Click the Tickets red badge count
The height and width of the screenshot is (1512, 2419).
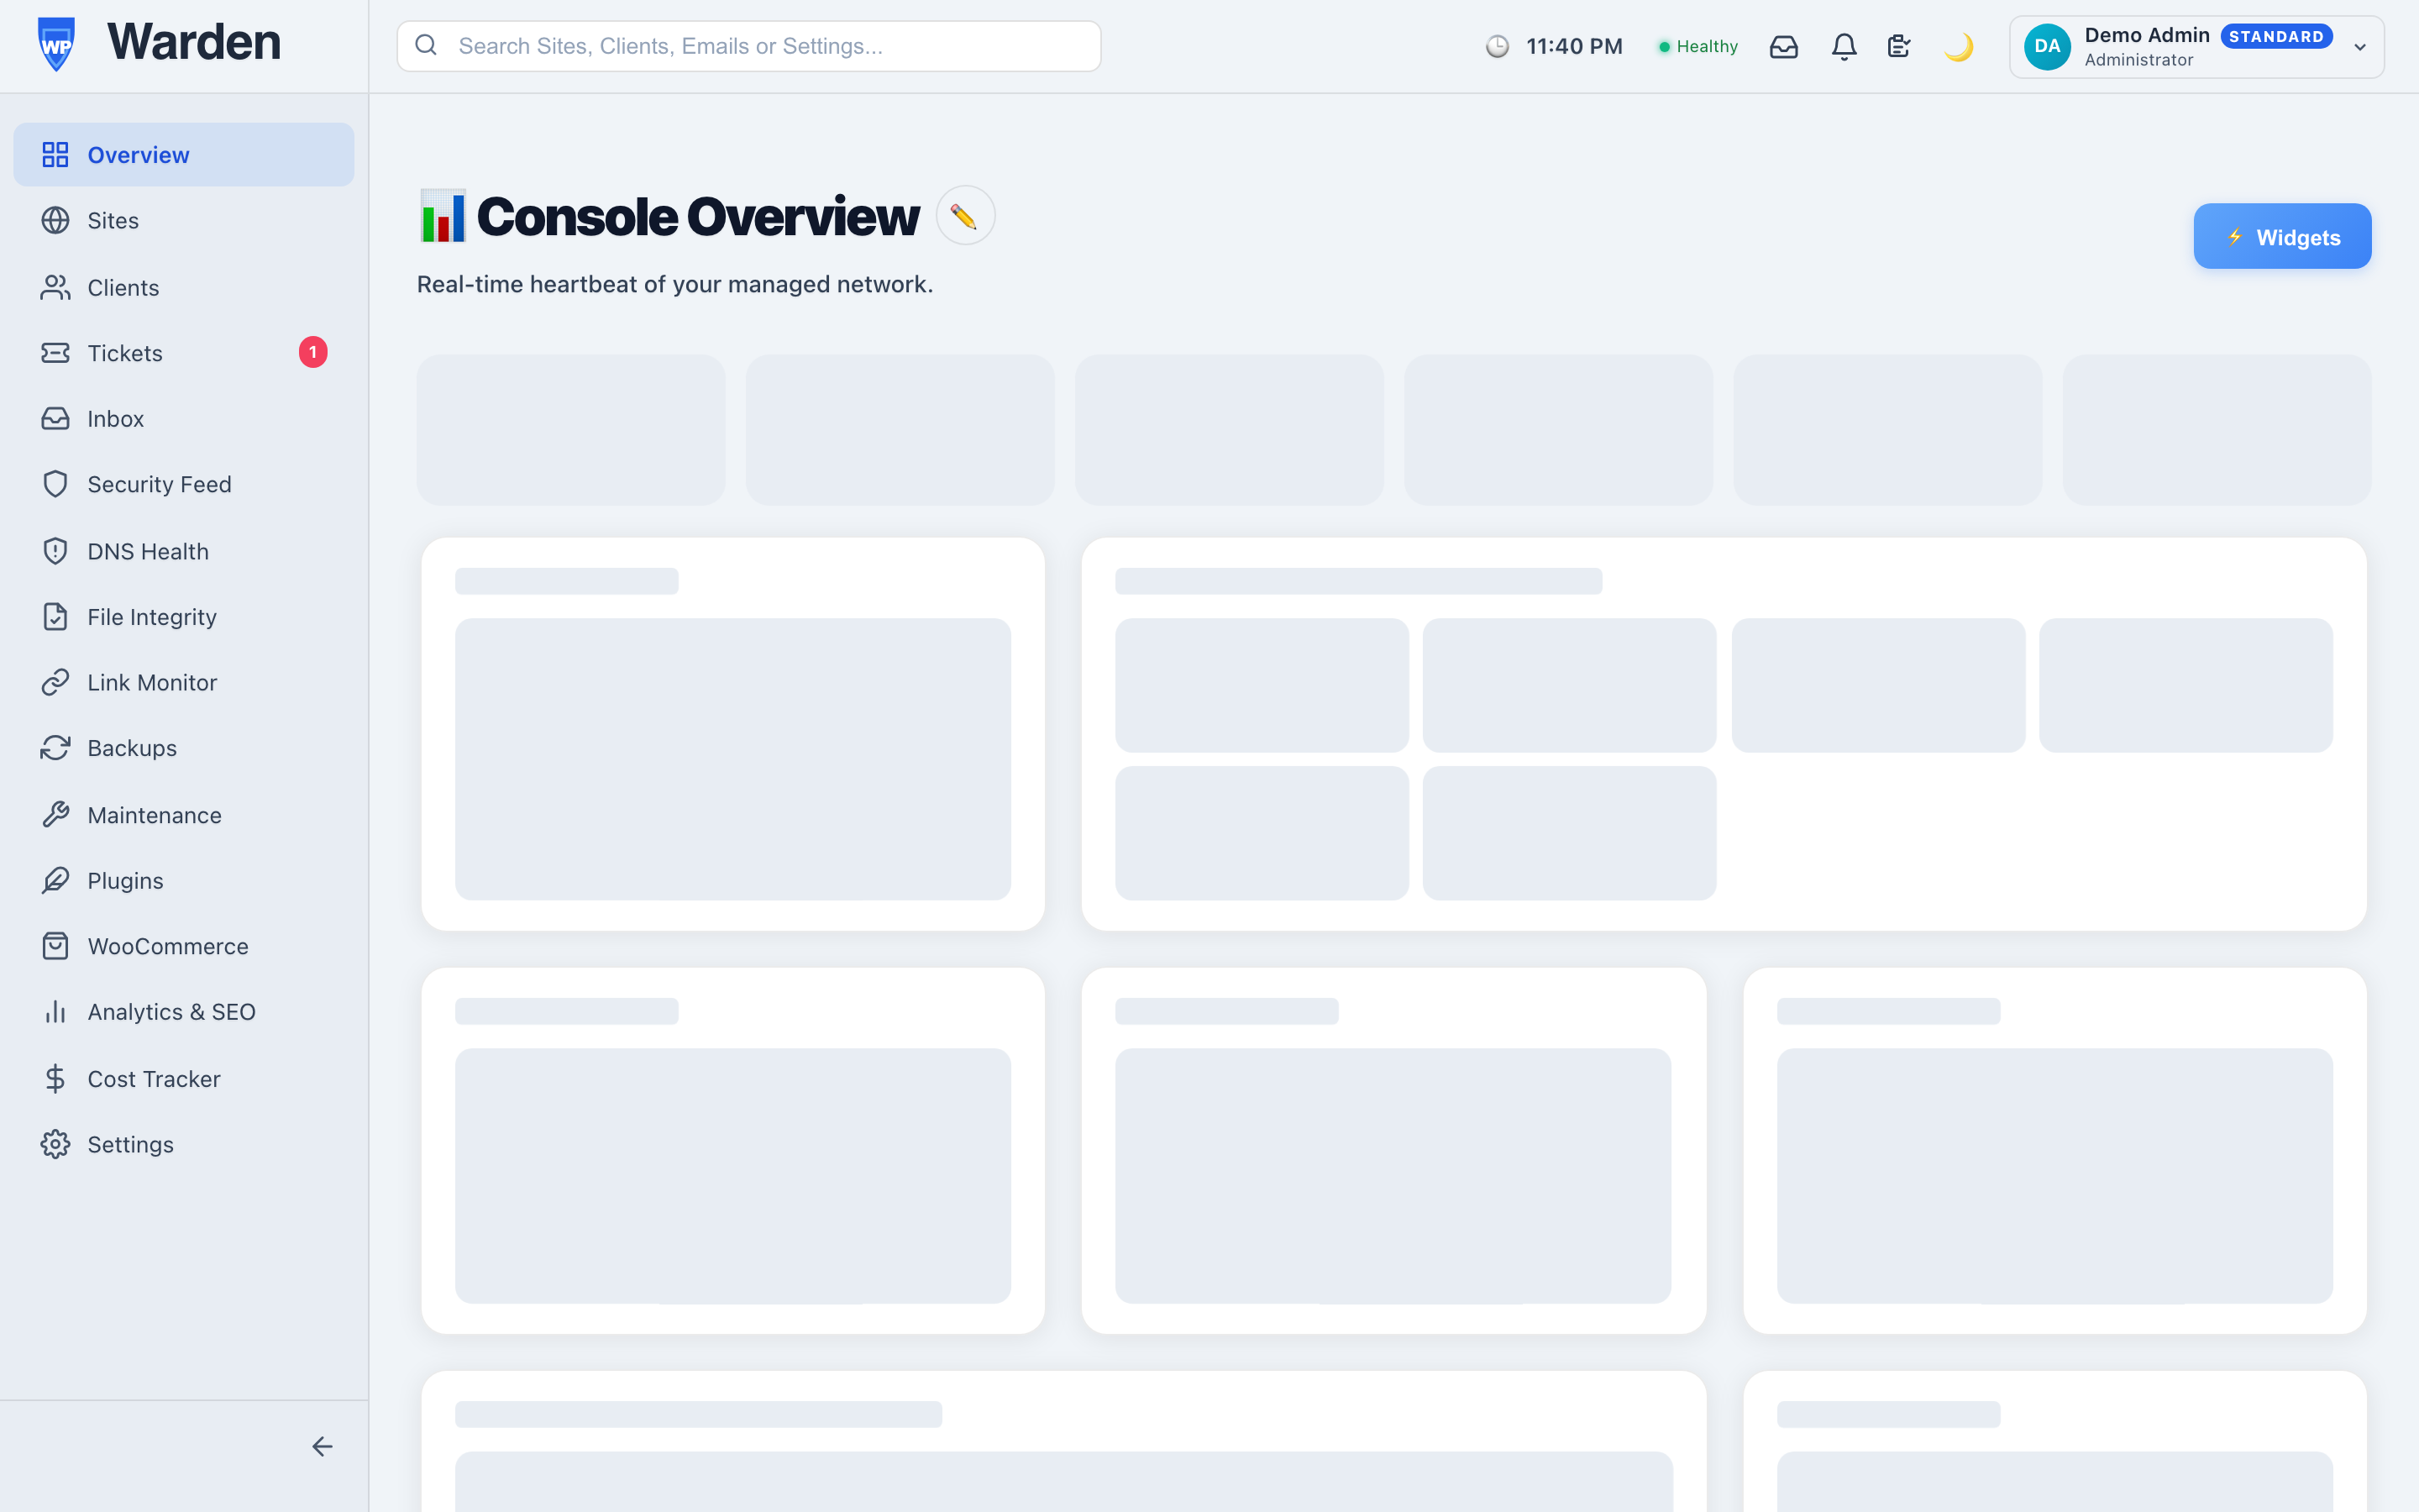pyautogui.click(x=312, y=352)
